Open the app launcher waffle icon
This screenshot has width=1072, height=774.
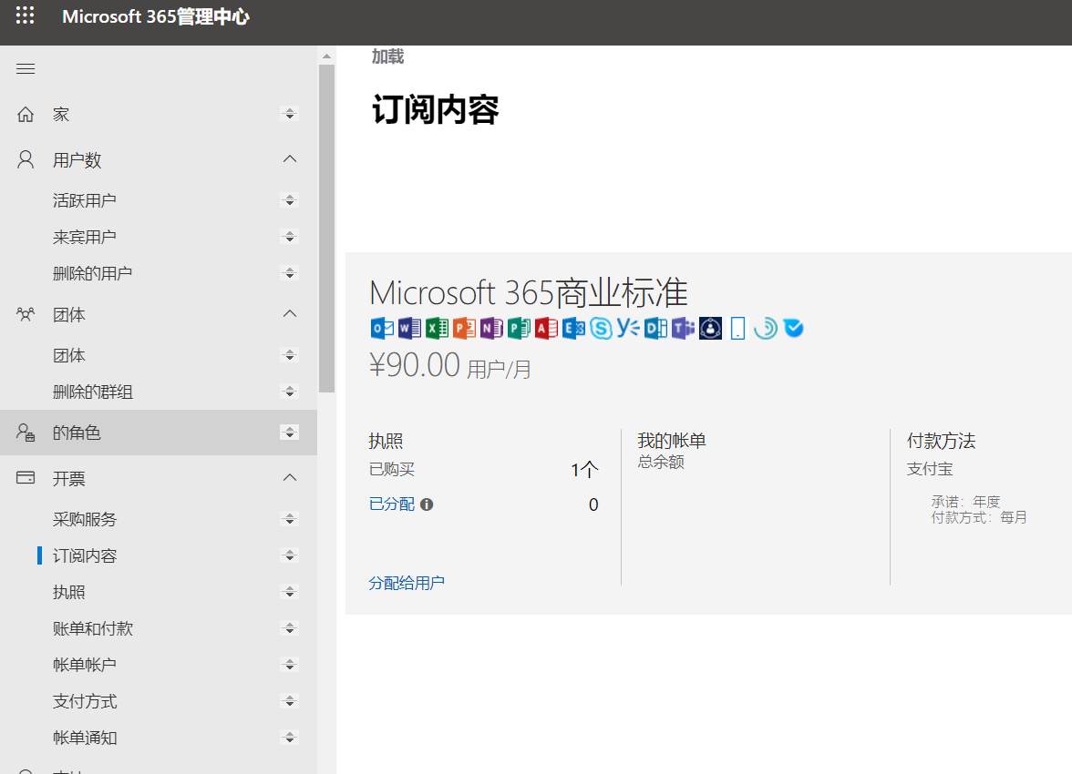[x=26, y=16]
